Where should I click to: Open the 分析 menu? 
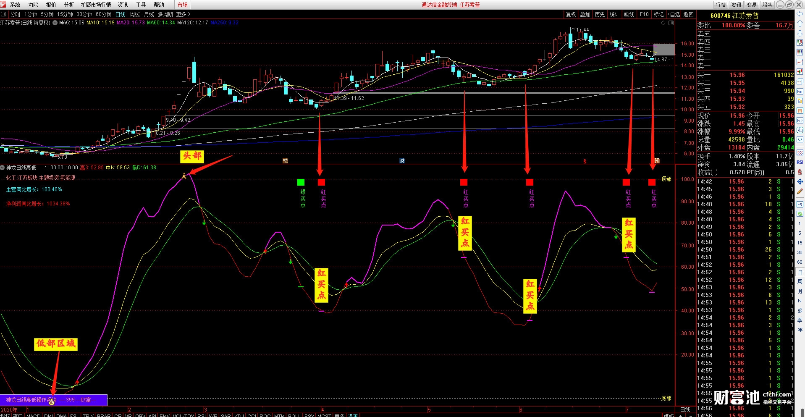tap(69, 5)
